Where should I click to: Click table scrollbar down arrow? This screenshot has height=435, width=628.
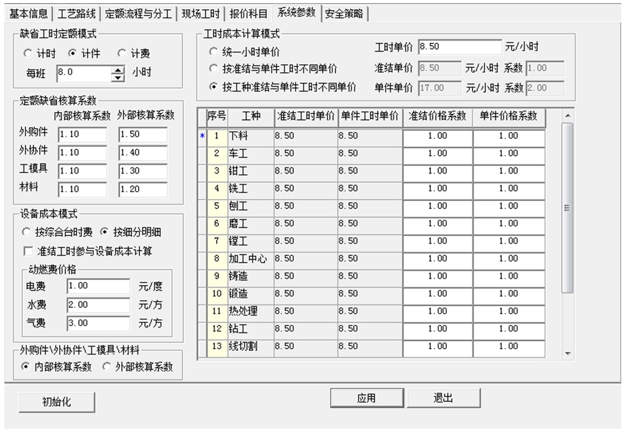click(568, 353)
